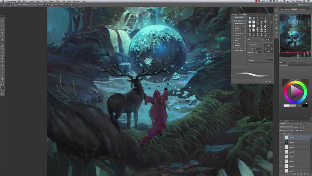Open the Tool Preset picker brush icon
312x176 pixels.
click(4, 5)
